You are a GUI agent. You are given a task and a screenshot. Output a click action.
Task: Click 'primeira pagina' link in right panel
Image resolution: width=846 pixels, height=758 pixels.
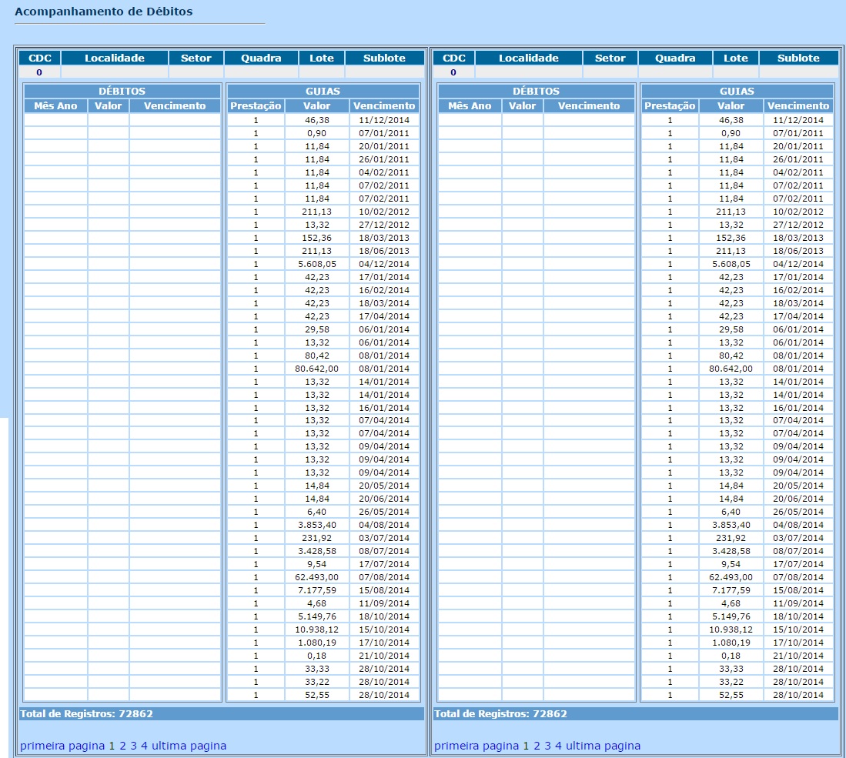point(476,746)
